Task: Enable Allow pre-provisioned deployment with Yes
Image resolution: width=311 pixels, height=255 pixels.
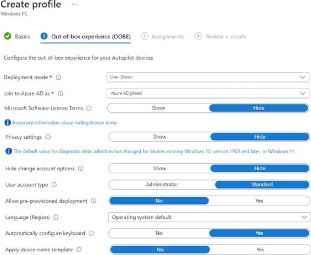Action: point(259,201)
